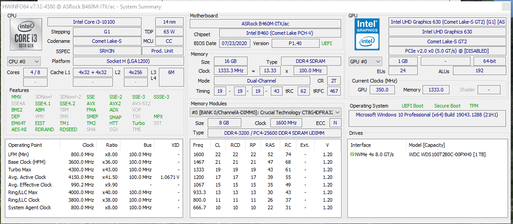Click the CR 2T value

point(333,81)
